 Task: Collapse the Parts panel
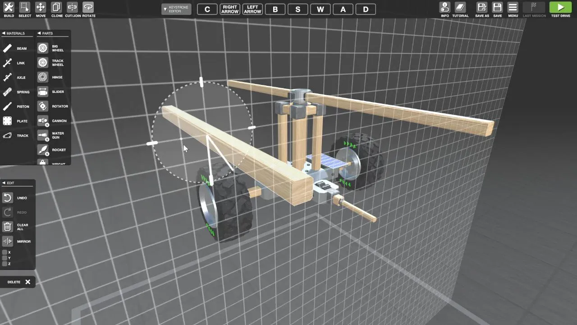(39, 33)
